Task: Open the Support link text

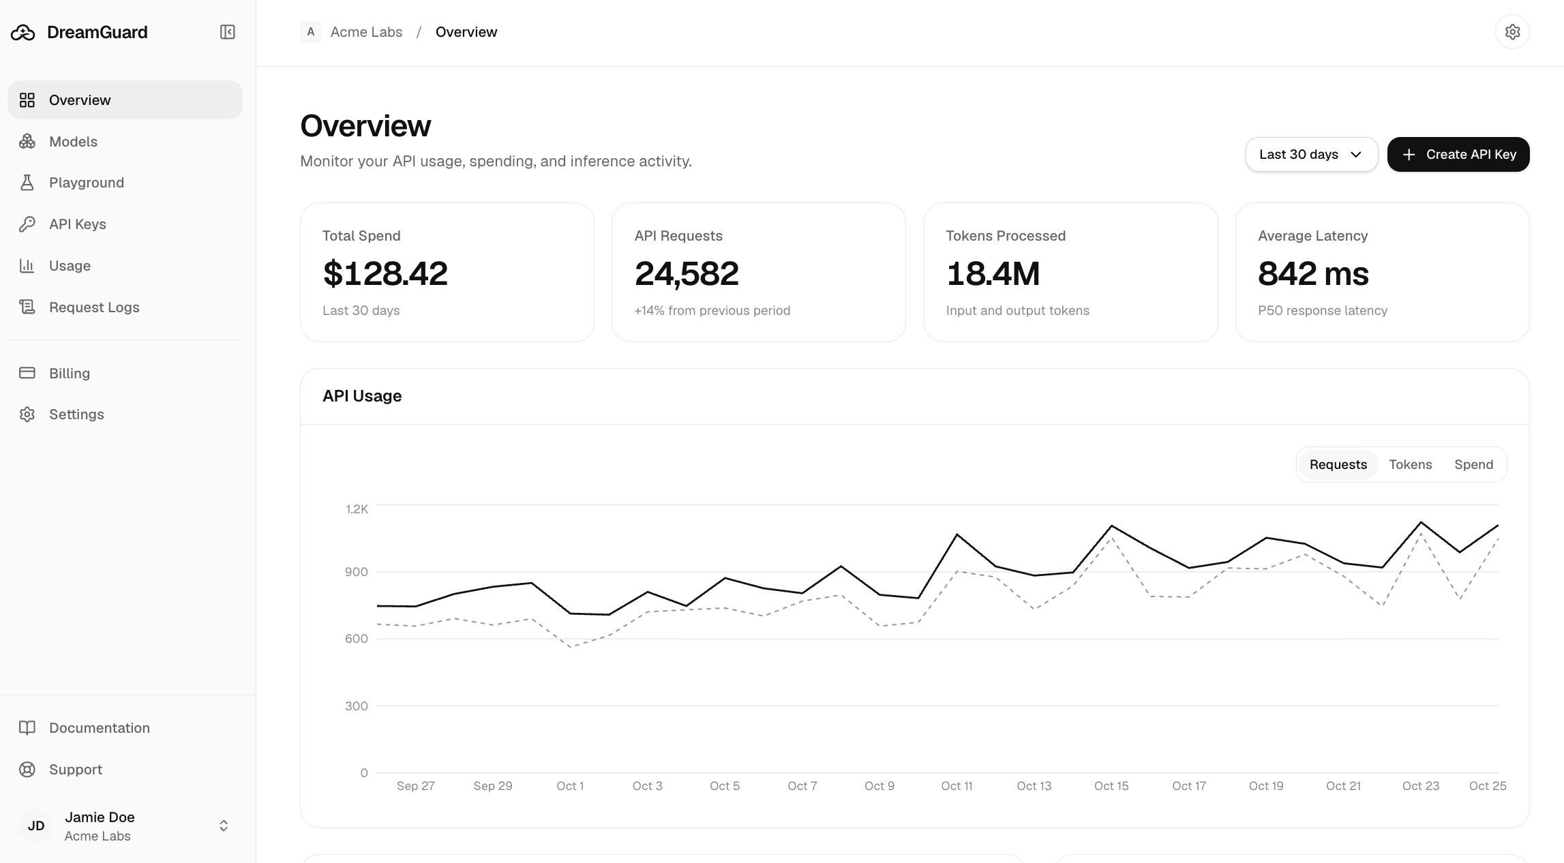Action: pyautogui.click(x=76, y=770)
